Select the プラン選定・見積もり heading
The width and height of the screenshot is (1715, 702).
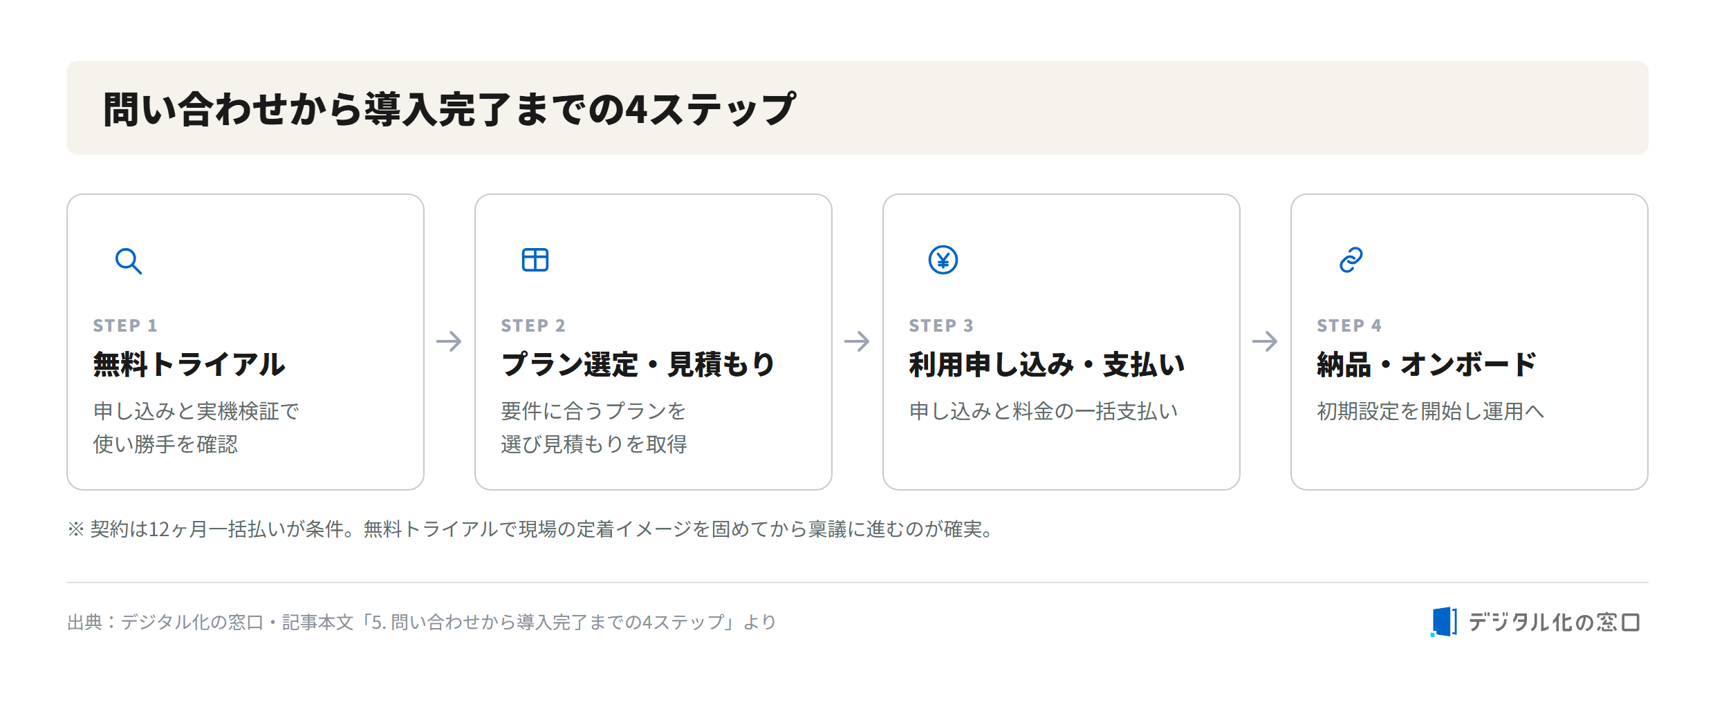(638, 364)
